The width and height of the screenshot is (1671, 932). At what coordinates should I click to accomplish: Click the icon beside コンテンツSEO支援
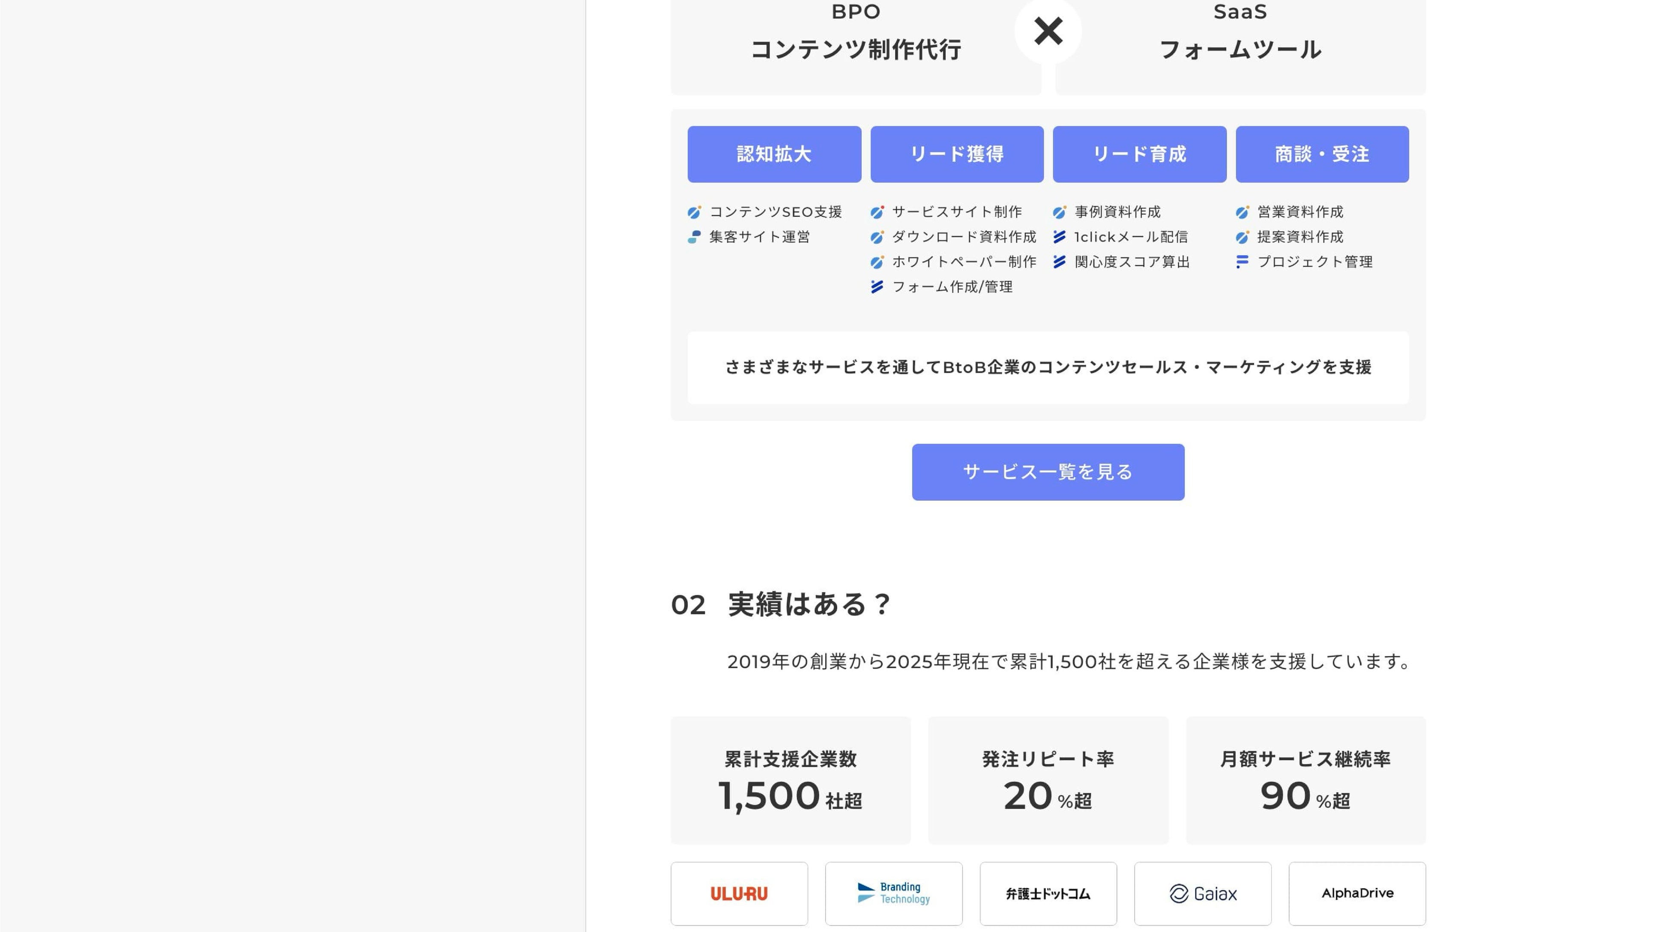pyautogui.click(x=694, y=212)
